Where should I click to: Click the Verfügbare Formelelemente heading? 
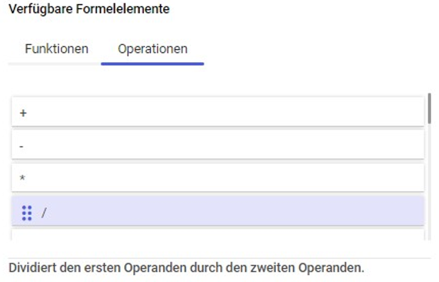click(x=89, y=9)
